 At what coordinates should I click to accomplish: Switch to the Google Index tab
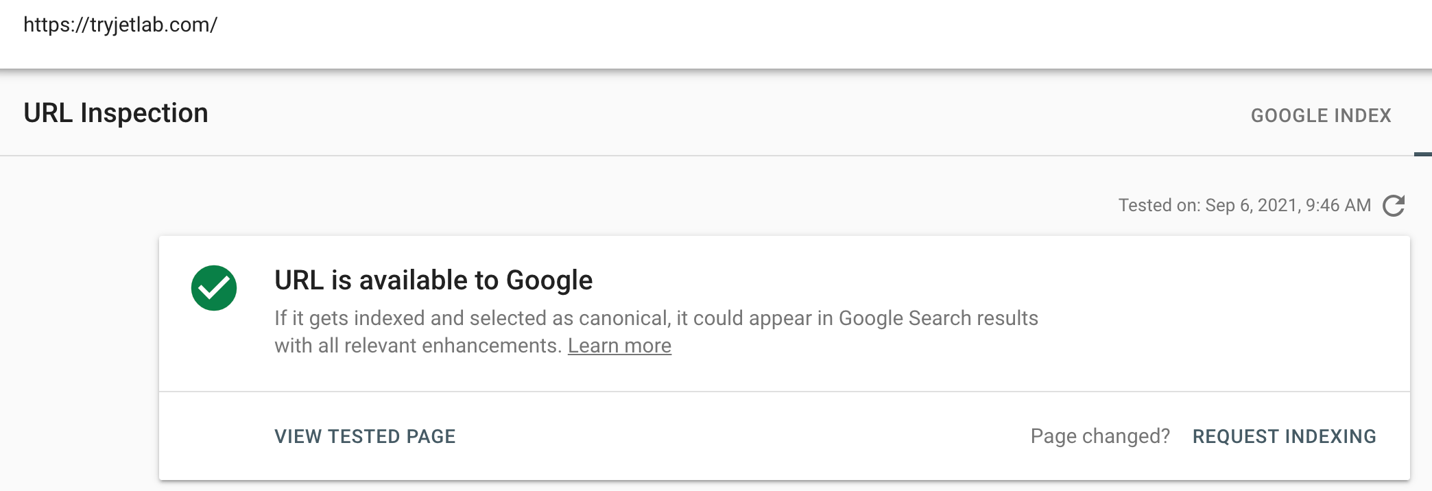click(1320, 115)
